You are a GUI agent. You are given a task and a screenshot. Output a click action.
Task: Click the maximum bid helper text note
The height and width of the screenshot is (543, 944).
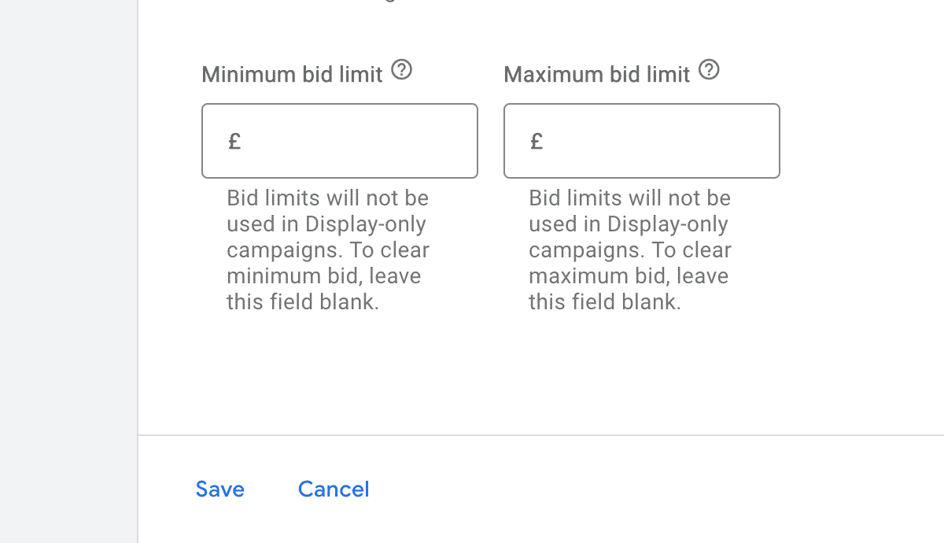pos(629,249)
